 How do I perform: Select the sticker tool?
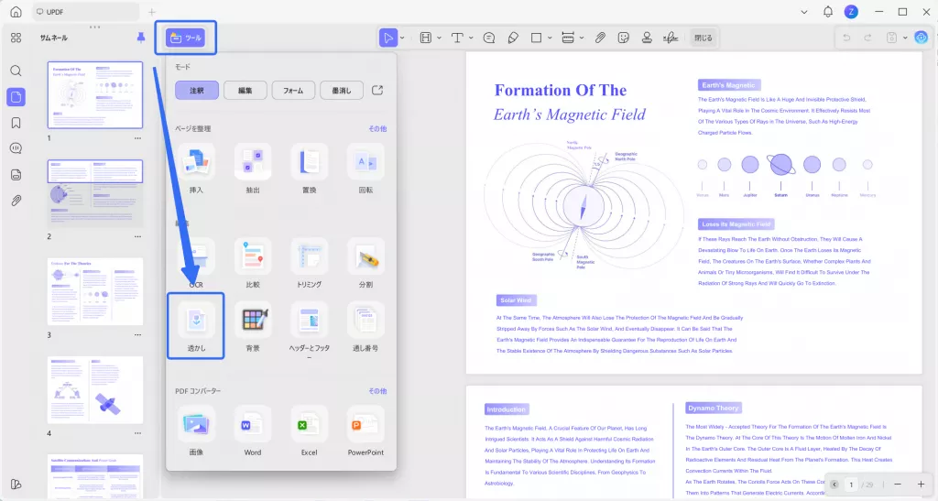tap(623, 38)
